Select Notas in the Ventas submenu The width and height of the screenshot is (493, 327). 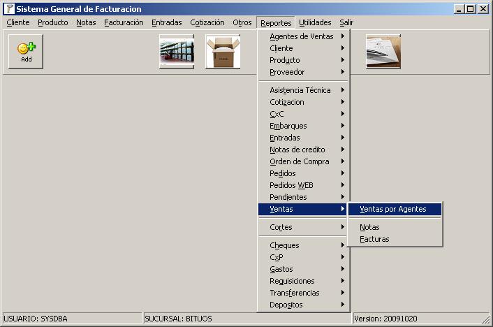pyautogui.click(x=395, y=227)
